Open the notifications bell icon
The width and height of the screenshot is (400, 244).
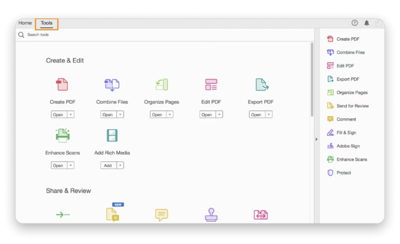367,23
